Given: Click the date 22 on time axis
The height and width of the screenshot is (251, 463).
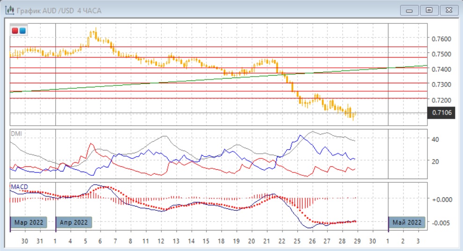Looking at the screenshot, I should [x=281, y=241].
